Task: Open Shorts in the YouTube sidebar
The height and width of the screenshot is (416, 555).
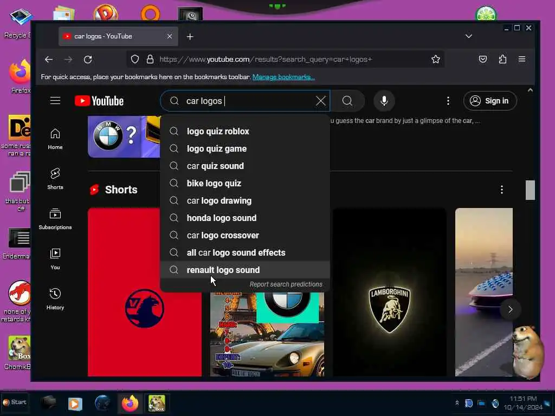Action: 55,179
